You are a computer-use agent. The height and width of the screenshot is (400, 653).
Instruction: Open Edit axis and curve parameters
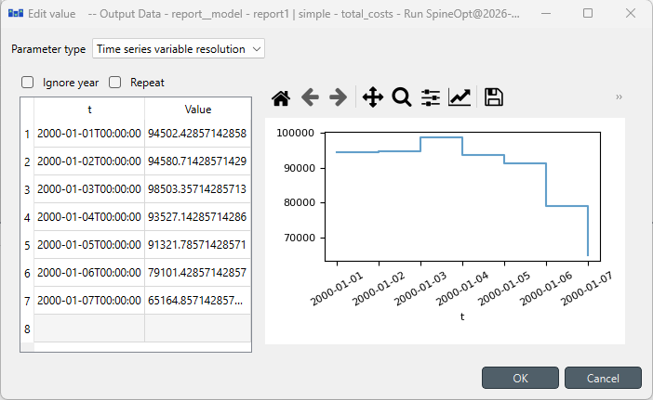(460, 97)
